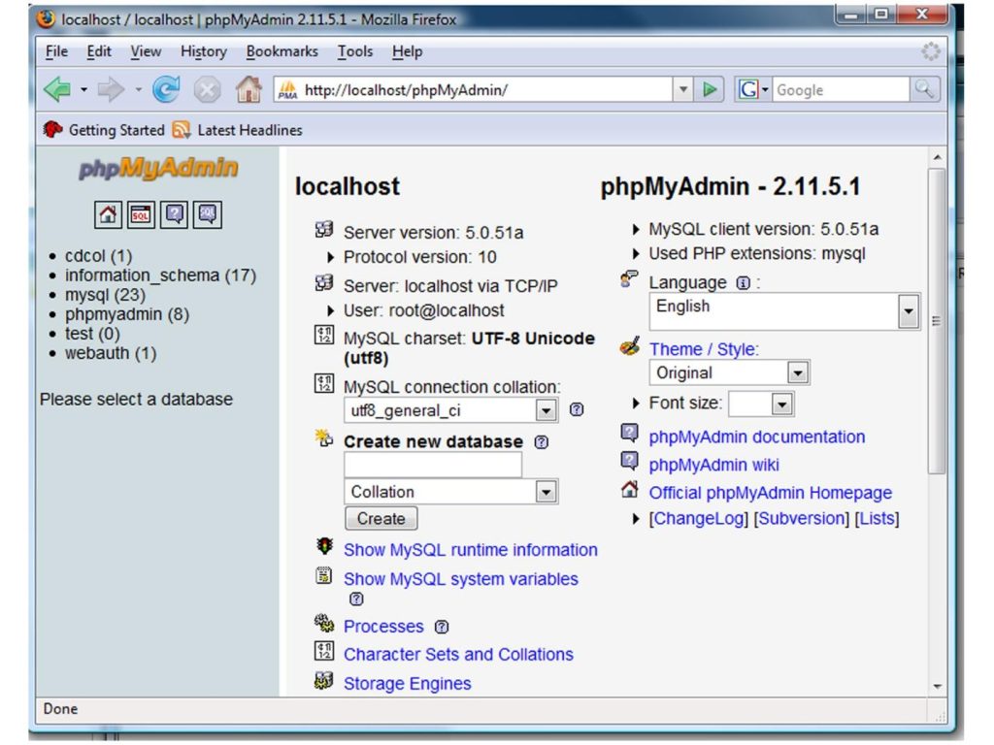Open the Forward button history dropdown arrow
The width and height of the screenshot is (994, 745).
138,90
